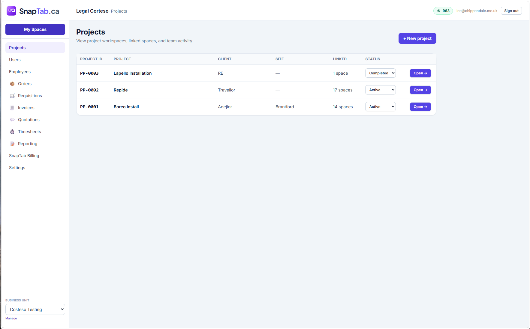Click the client cell RE
Viewport: 530px width, 329px height.
click(221, 73)
